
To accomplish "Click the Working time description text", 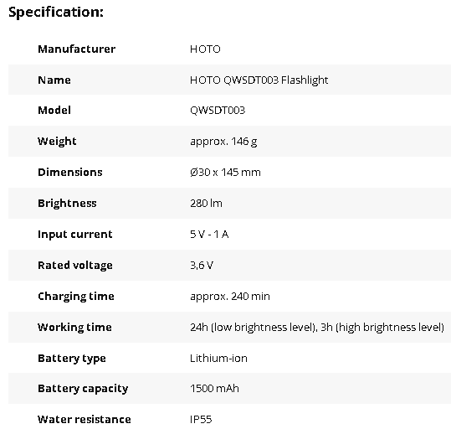I will 317,328.
